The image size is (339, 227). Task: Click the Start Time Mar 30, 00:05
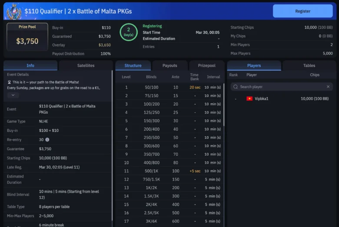[207, 33]
